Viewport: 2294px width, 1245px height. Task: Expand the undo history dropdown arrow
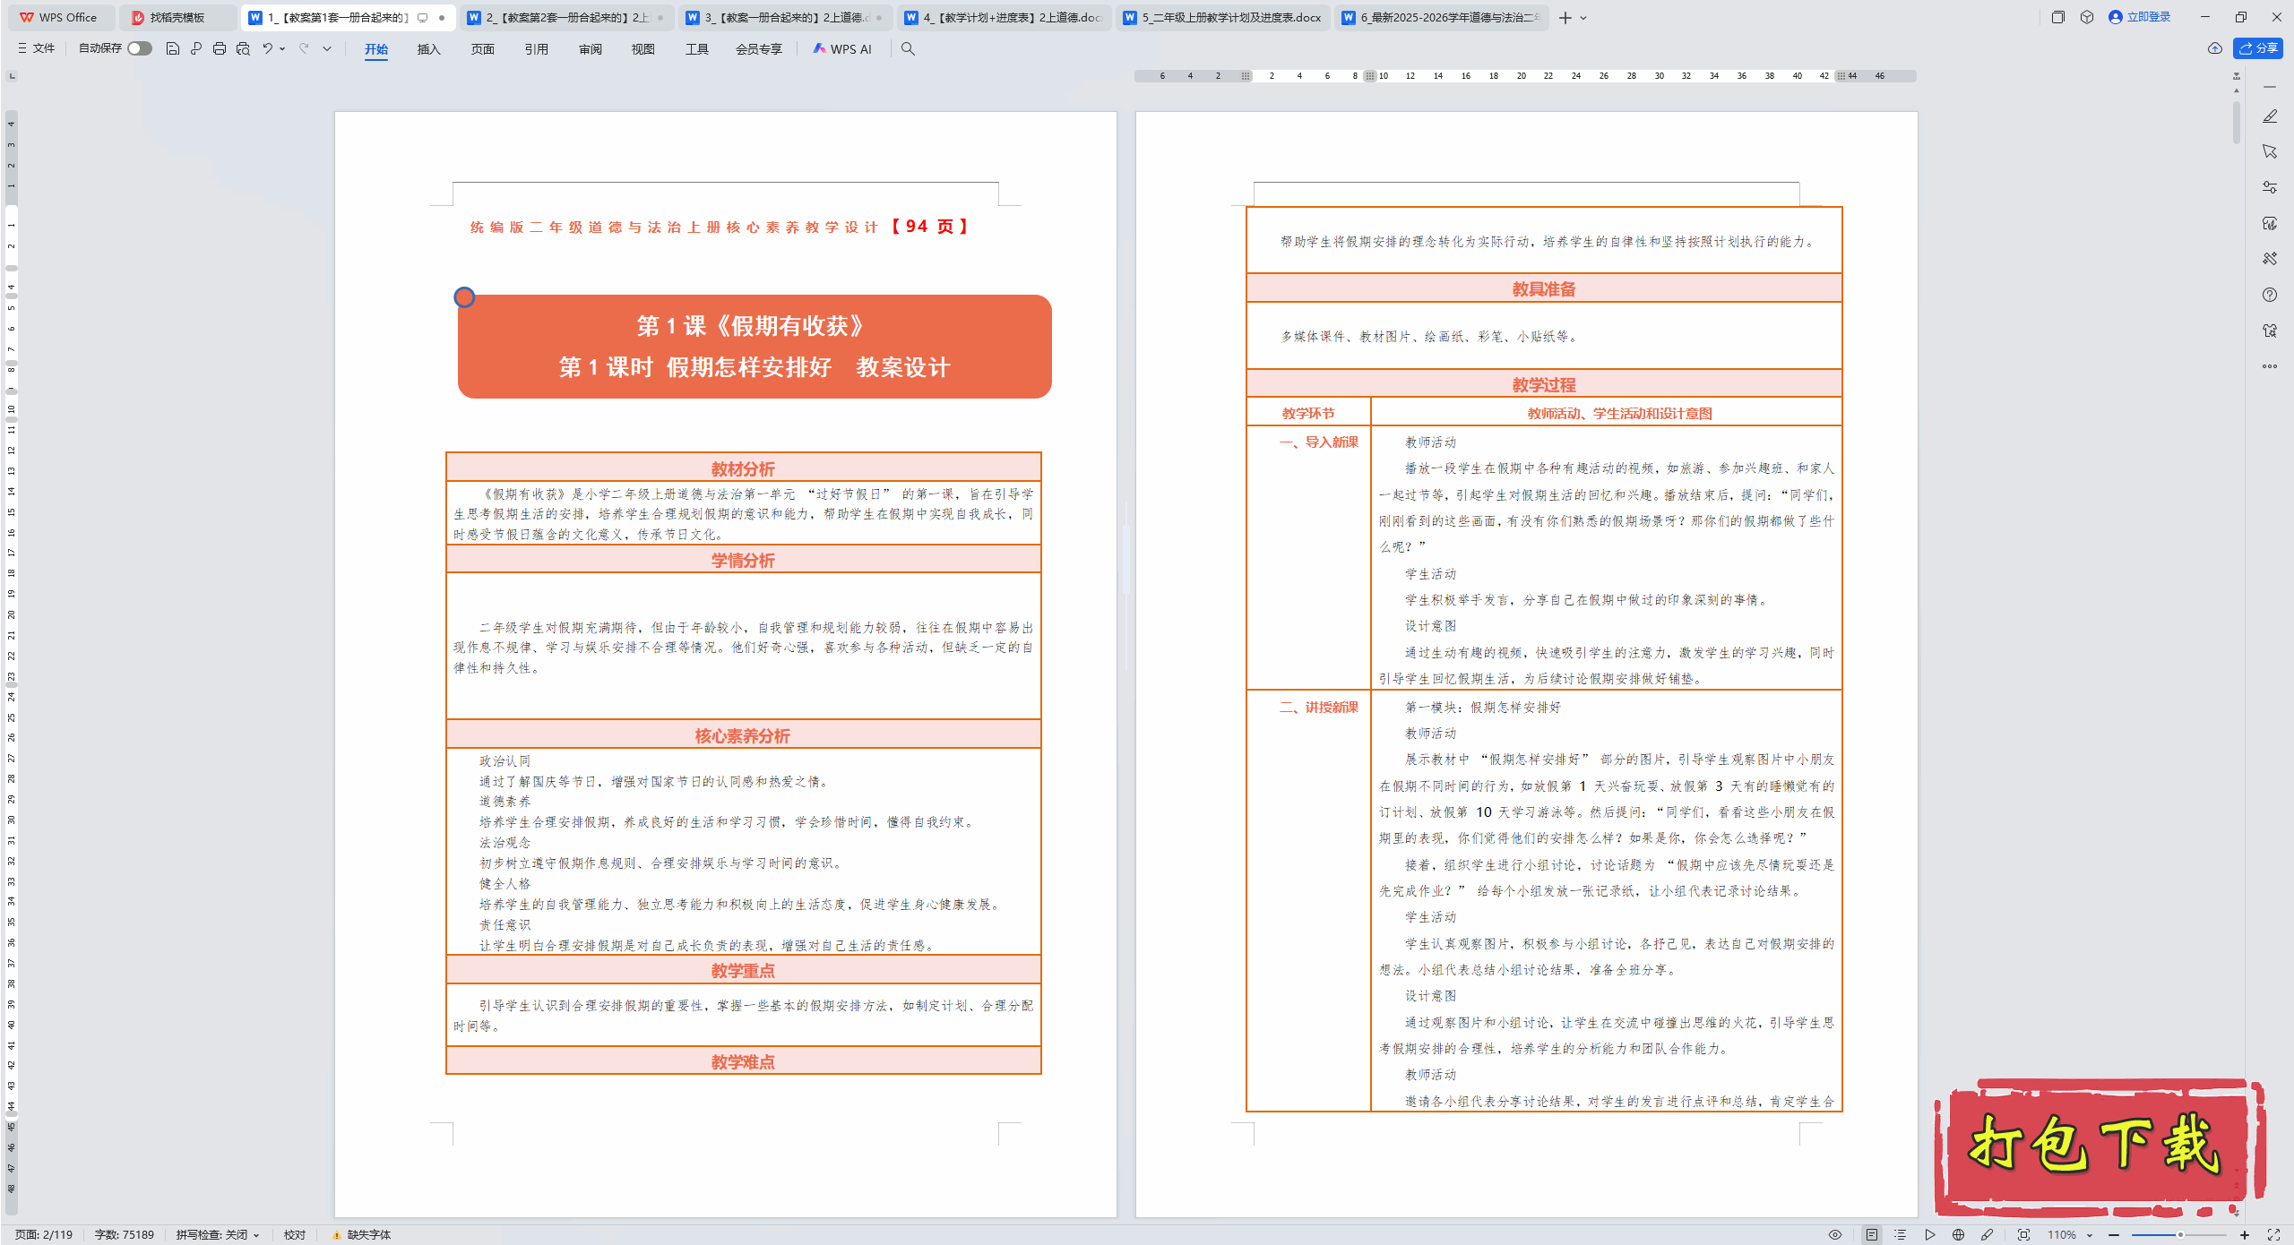tap(282, 48)
